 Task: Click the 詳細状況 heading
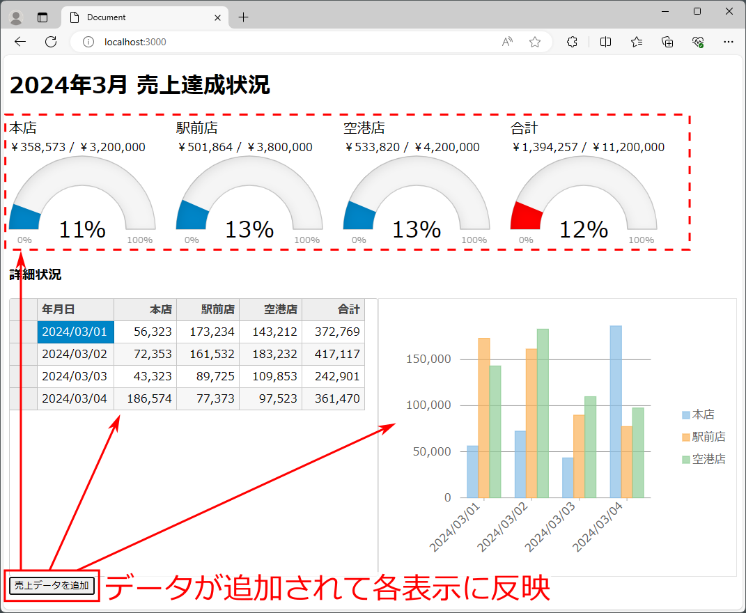pos(36,274)
